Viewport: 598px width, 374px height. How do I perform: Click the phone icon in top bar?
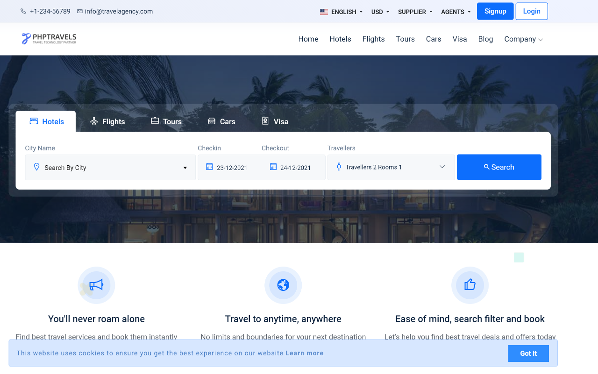(23, 11)
